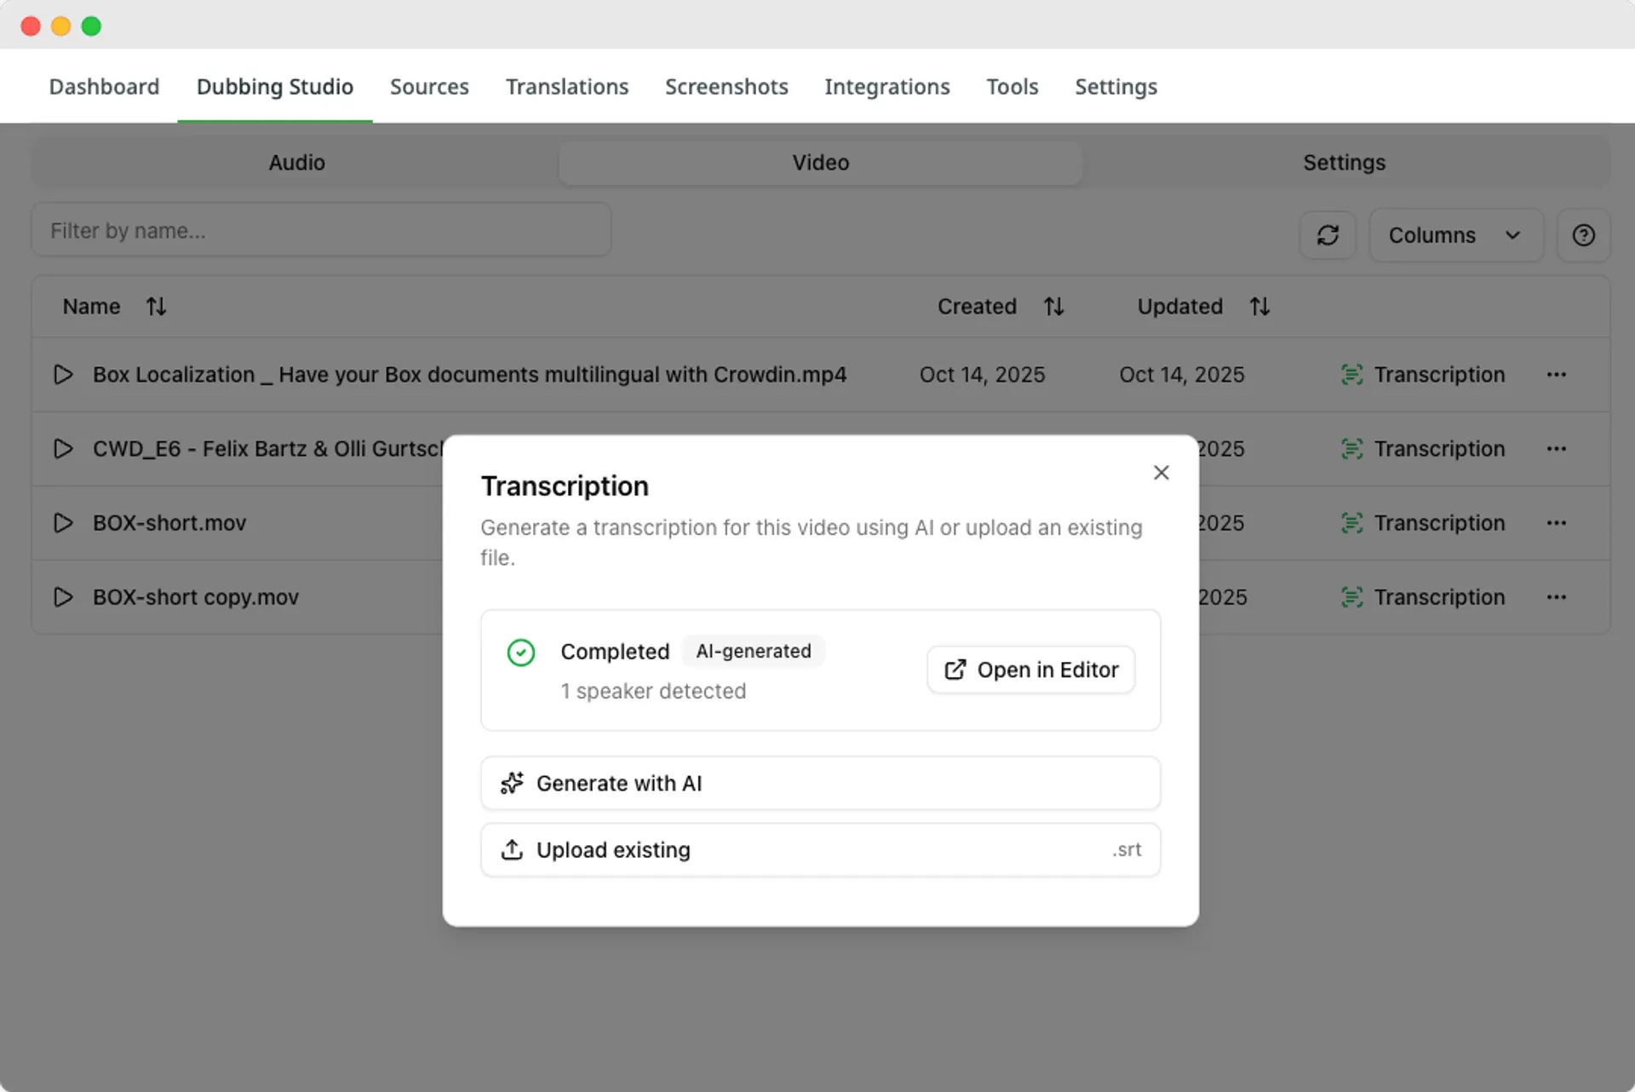This screenshot has width=1635, height=1092.
Task: Click Open in Editor button
Action: click(1030, 670)
